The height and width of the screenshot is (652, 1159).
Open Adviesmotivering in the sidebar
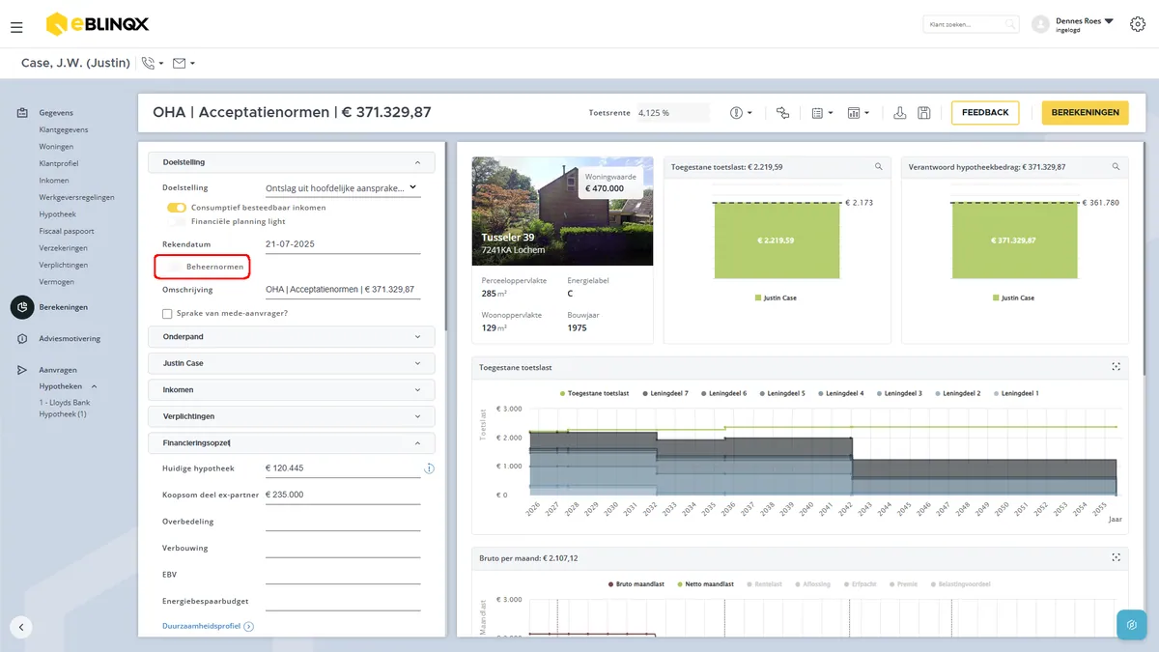click(x=70, y=339)
